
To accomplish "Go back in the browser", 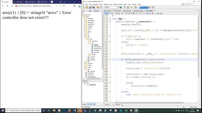I will coord(3,6).
